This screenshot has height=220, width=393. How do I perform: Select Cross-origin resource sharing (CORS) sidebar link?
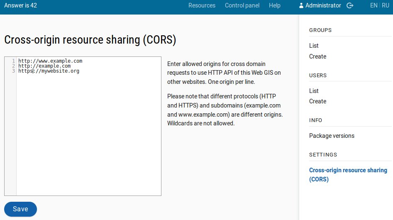tap(348, 175)
